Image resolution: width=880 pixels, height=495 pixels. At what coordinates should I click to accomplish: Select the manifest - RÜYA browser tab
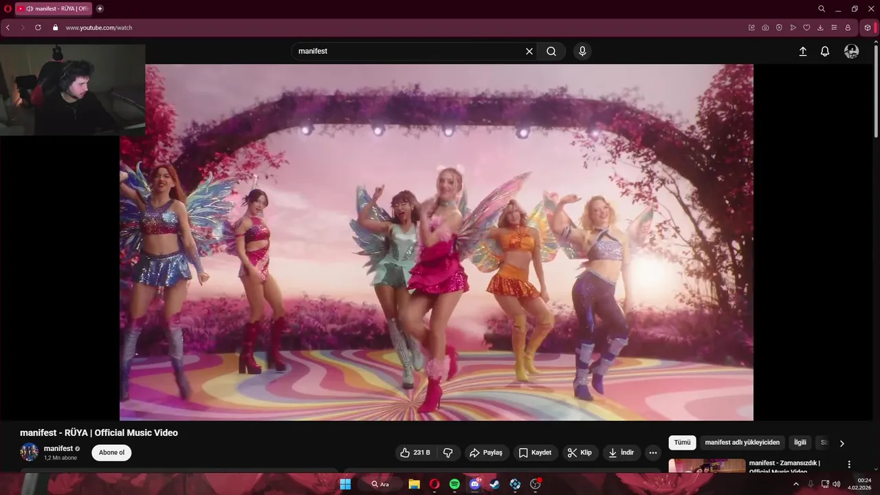[54, 9]
